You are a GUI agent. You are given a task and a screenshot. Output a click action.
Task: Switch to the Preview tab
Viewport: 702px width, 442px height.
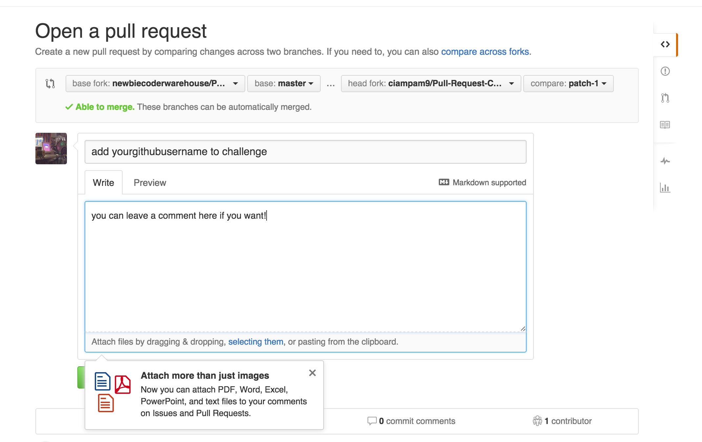150,183
